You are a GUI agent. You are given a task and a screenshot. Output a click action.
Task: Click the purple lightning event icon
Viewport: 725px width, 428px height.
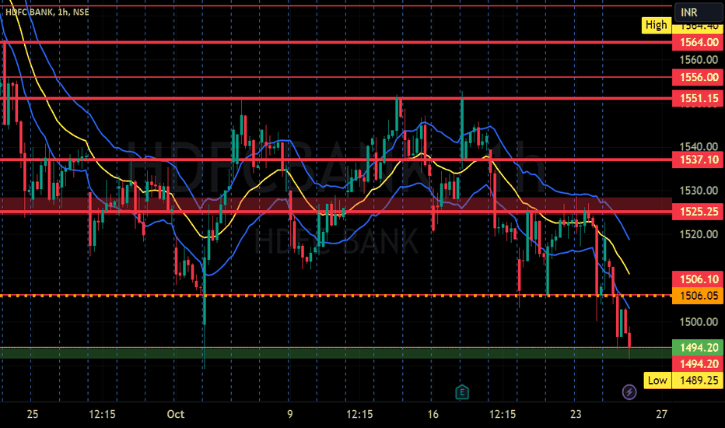tap(629, 392)
